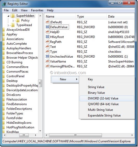The width and height of the screenshot is (138, 147).
Task: Expand the TypeAhead key
Action: (8, 25)
